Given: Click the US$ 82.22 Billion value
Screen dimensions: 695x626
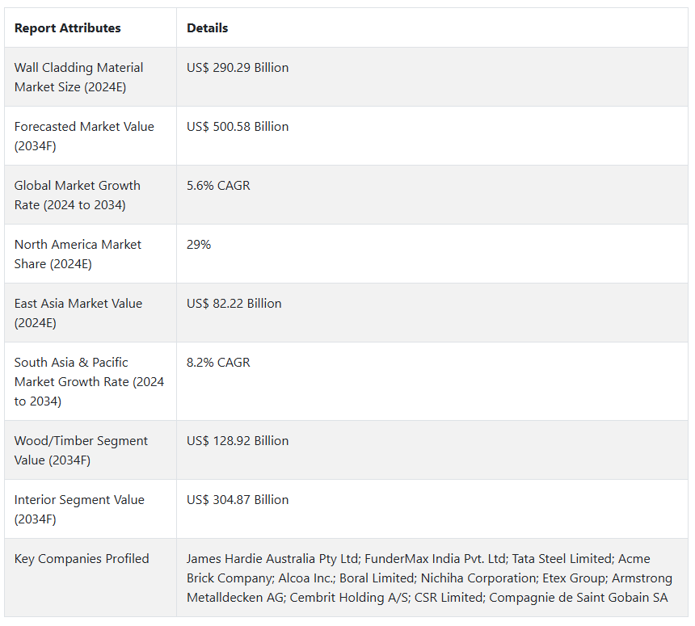Looking at the screenshot, I should 234,304.
